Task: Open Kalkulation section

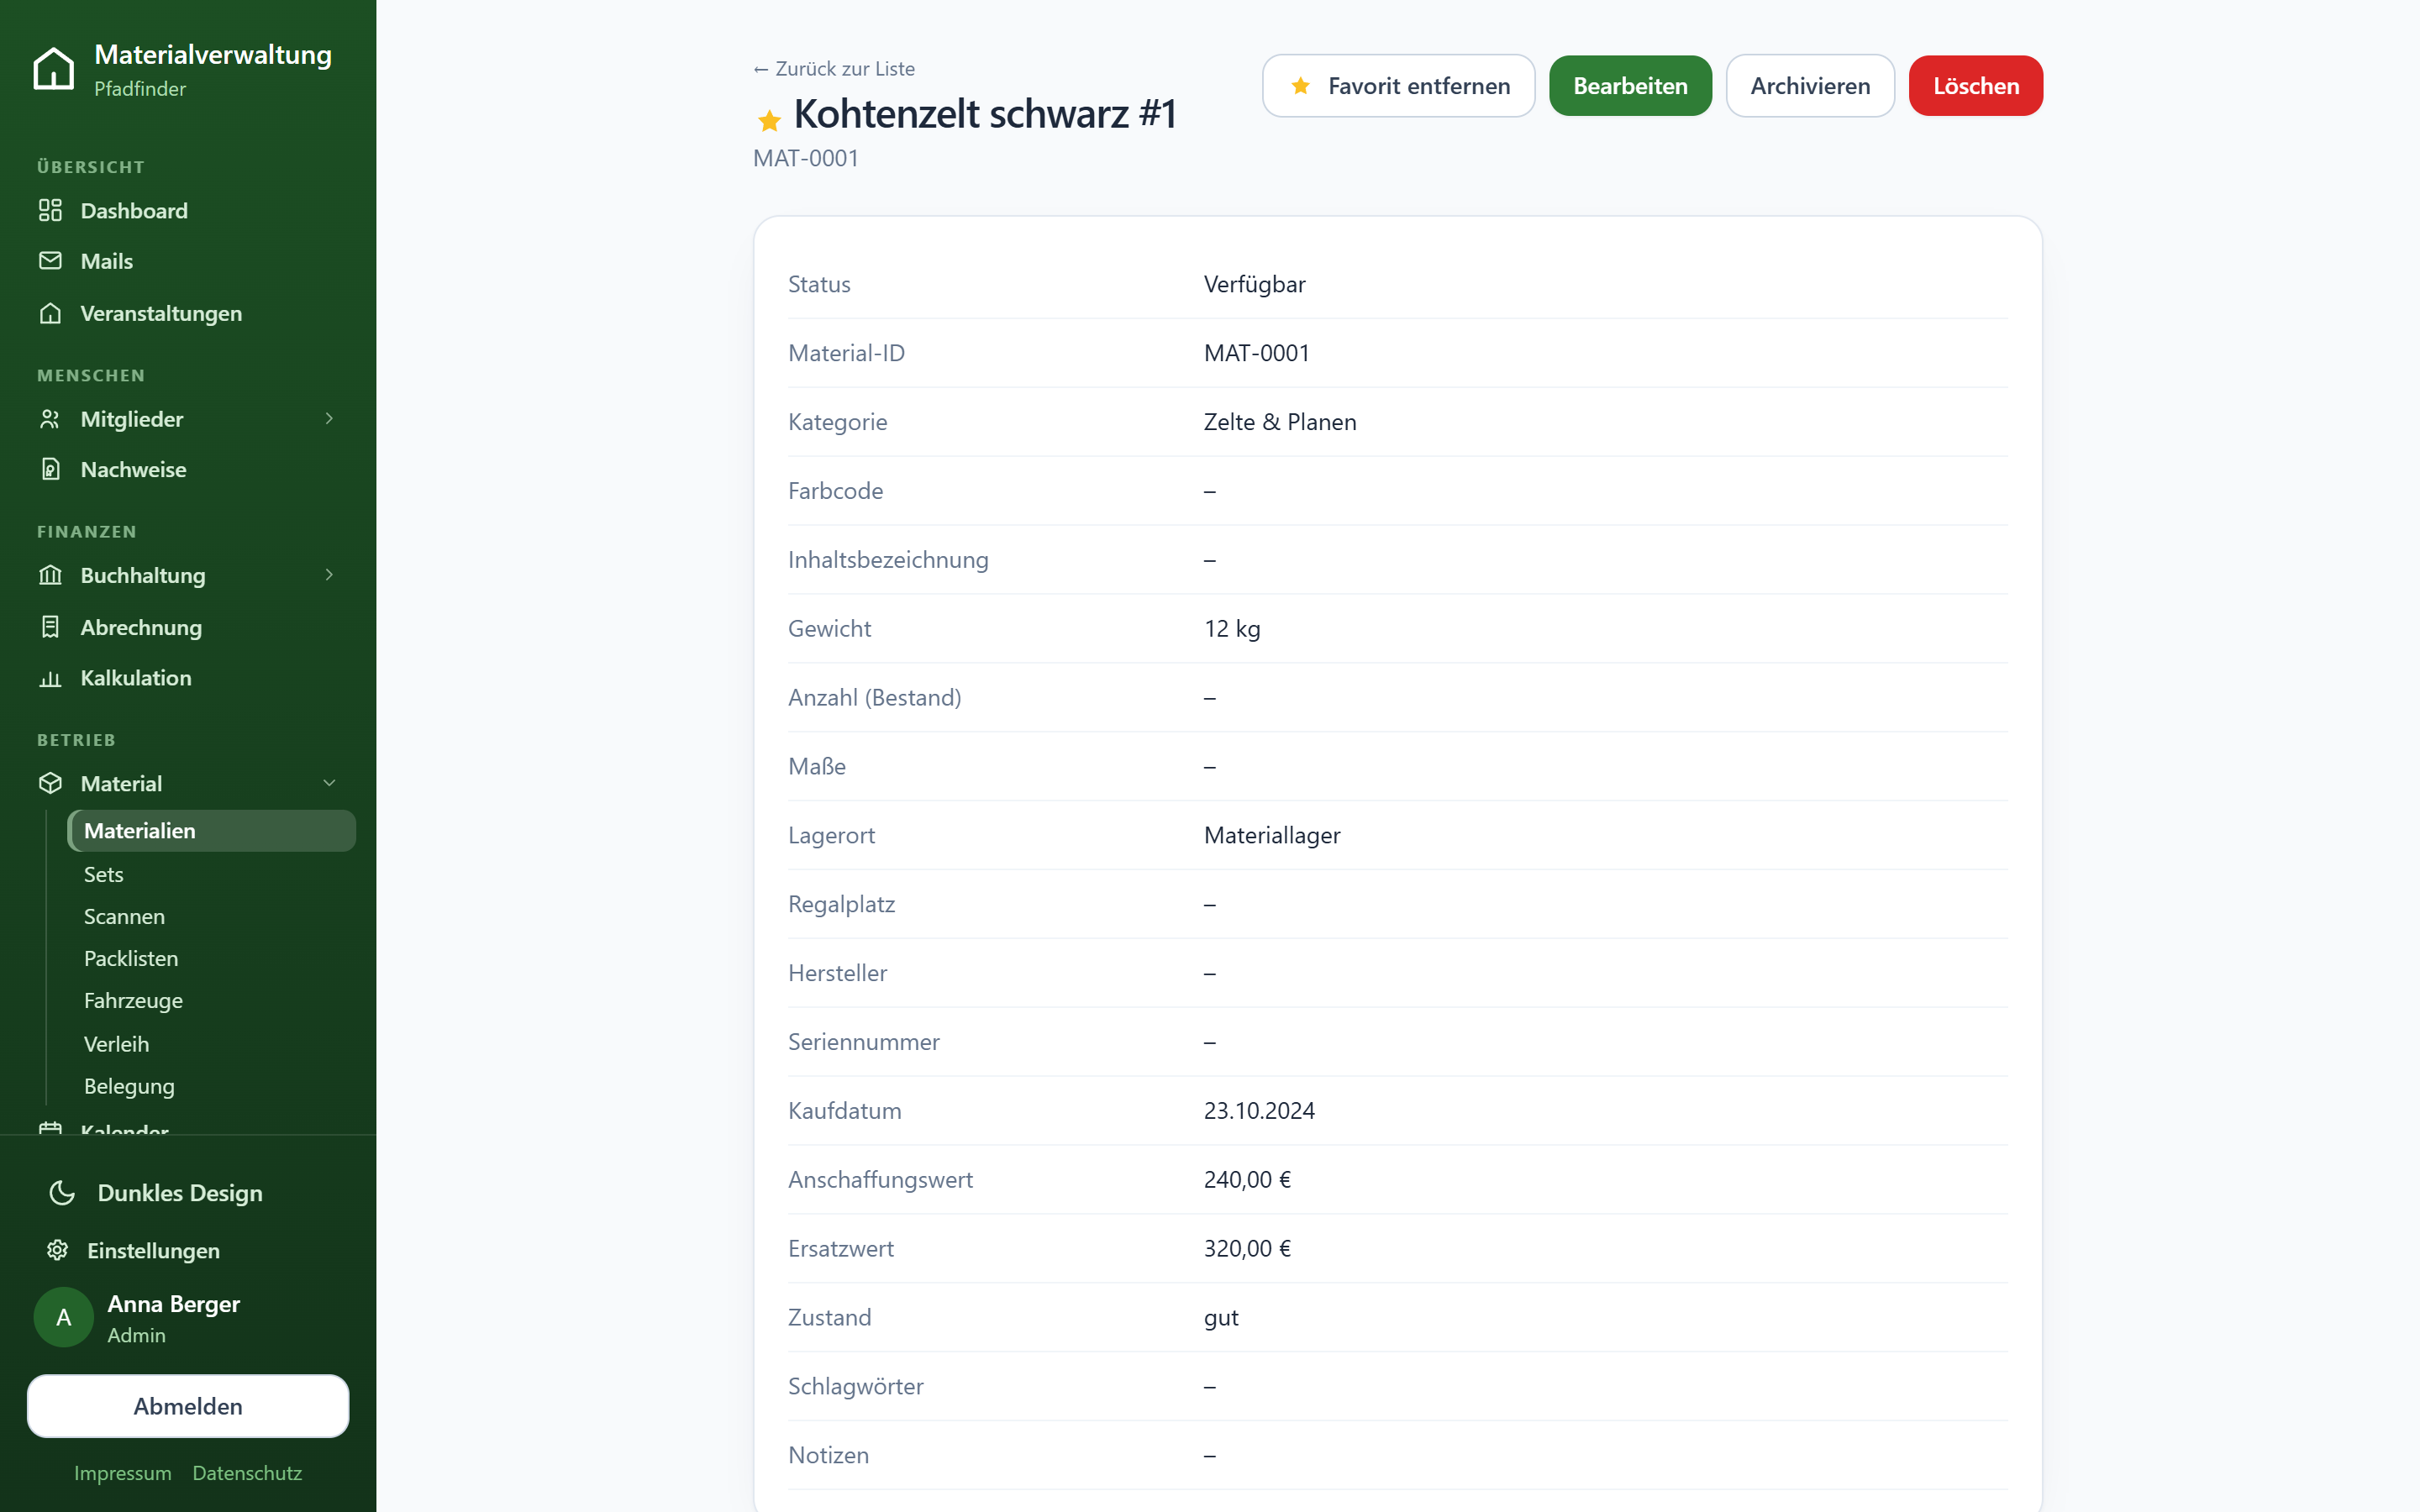Action: (188, 678)
